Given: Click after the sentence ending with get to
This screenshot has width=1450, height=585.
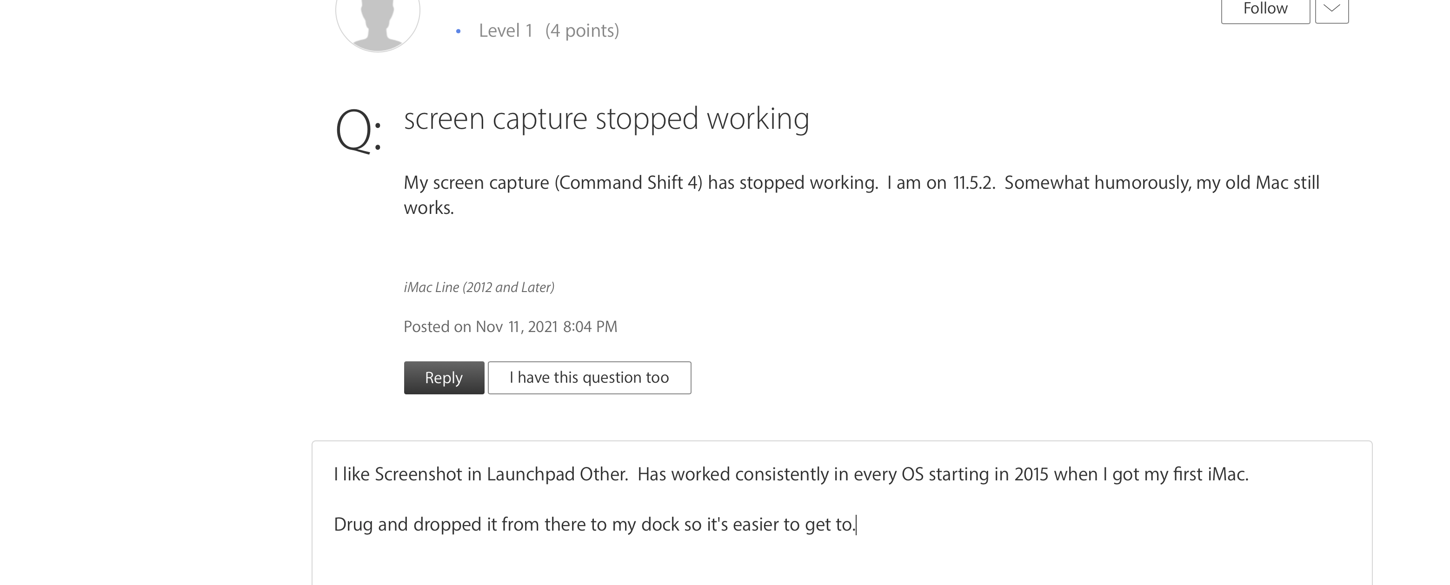Looking at the screenshot, I should [x=856, y=524].
